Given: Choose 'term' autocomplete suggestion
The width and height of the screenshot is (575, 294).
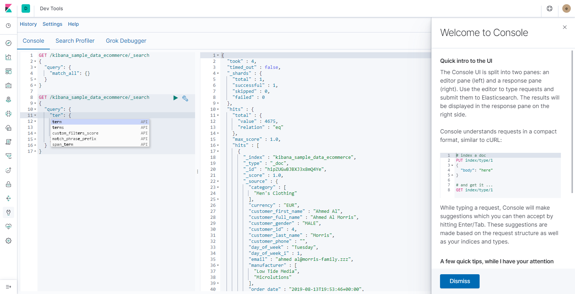Looking at the screenshot, I should click(x=100, y=122).
